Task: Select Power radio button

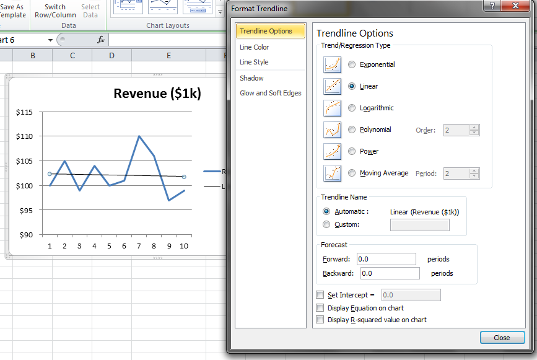Action: [x=352, y=151]
